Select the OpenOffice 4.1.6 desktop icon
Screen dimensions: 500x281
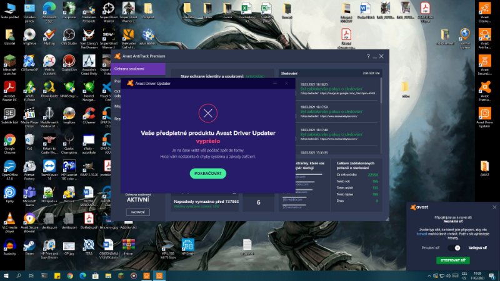click(9, 170)
